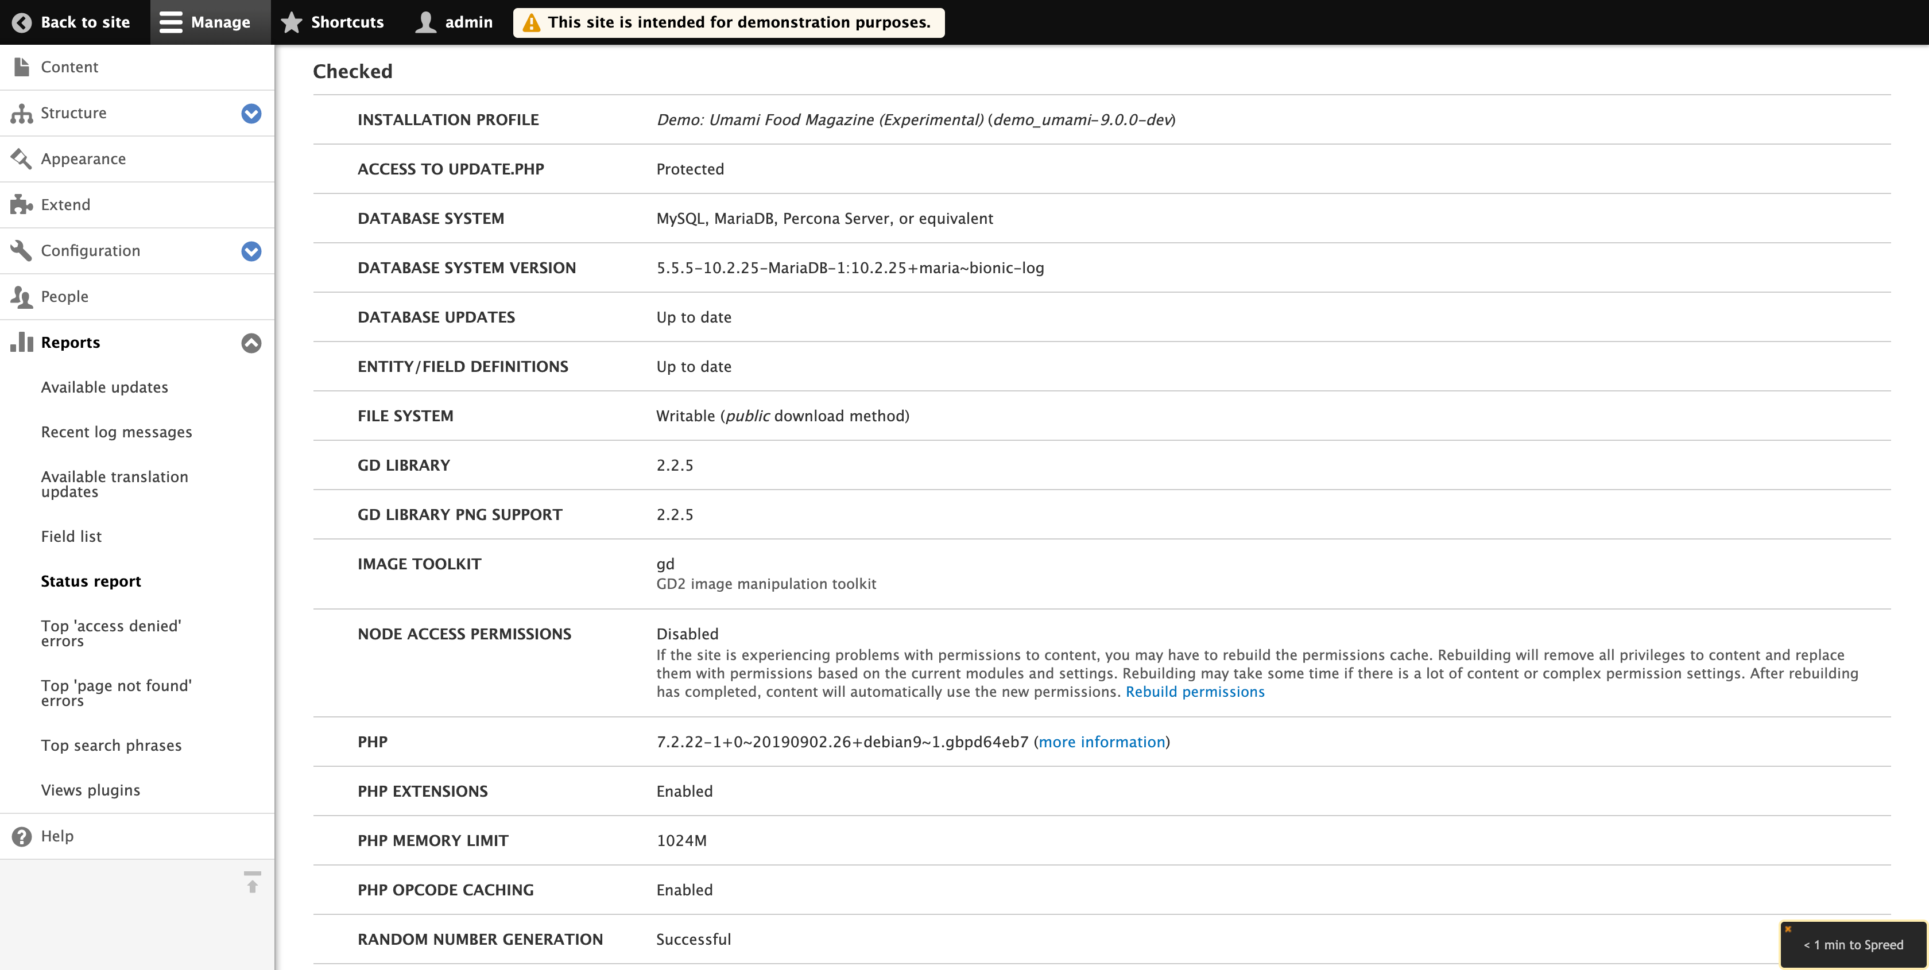
Task: Click the DATABASE SYSTEM VERSION label
Action: click(x=467, y=268)
